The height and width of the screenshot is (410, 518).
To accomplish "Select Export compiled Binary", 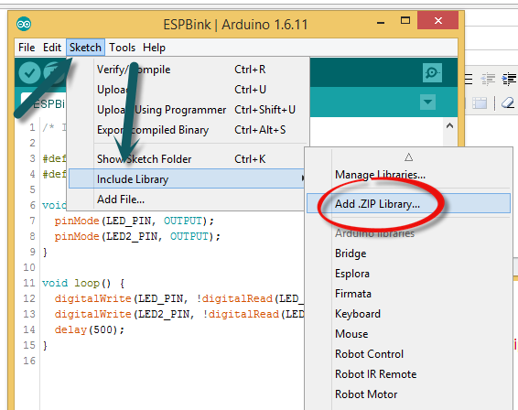I will pyautogui.click(x=189, y=130).
